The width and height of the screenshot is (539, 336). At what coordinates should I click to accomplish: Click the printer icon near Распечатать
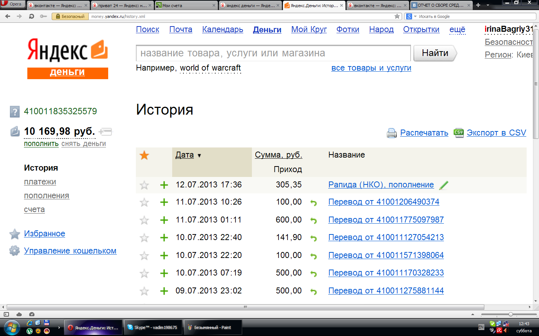pos(392,133)
